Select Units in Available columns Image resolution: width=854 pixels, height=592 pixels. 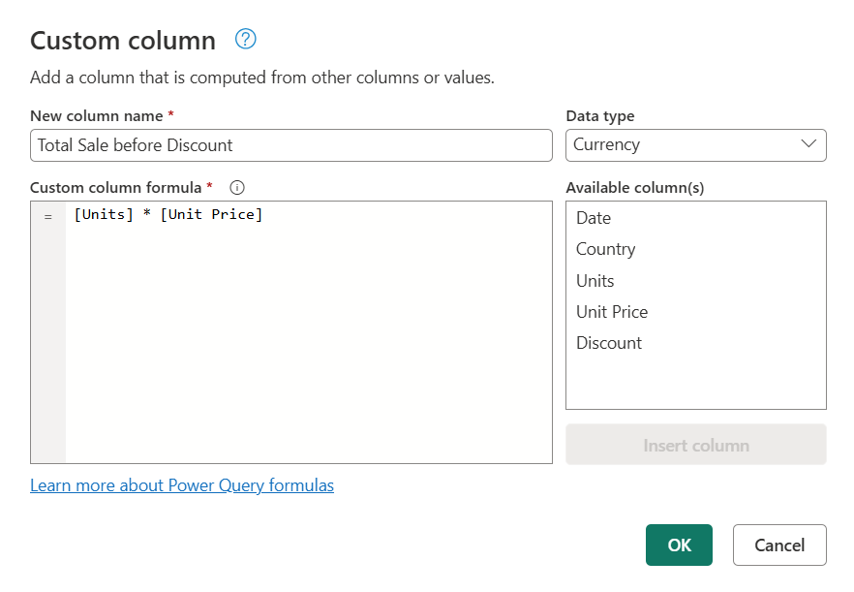coord(595,280)
